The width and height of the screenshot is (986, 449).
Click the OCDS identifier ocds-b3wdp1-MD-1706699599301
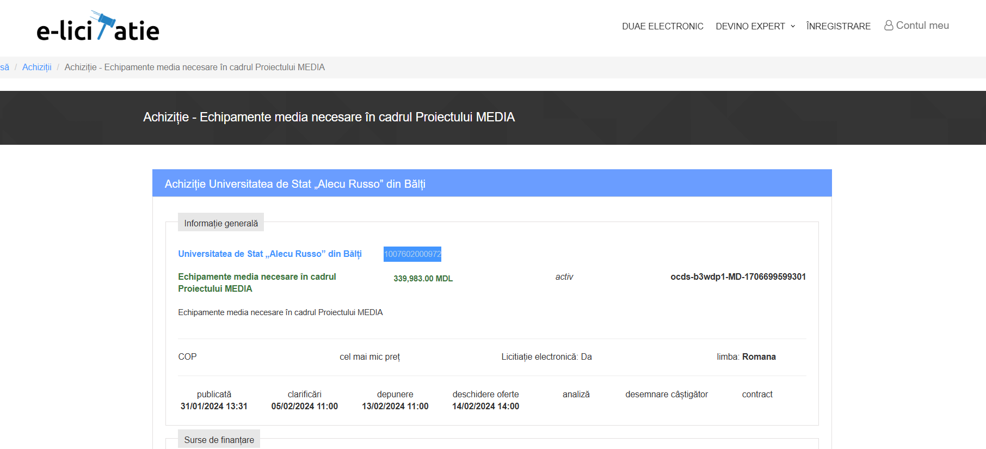[x=738, y=276]
